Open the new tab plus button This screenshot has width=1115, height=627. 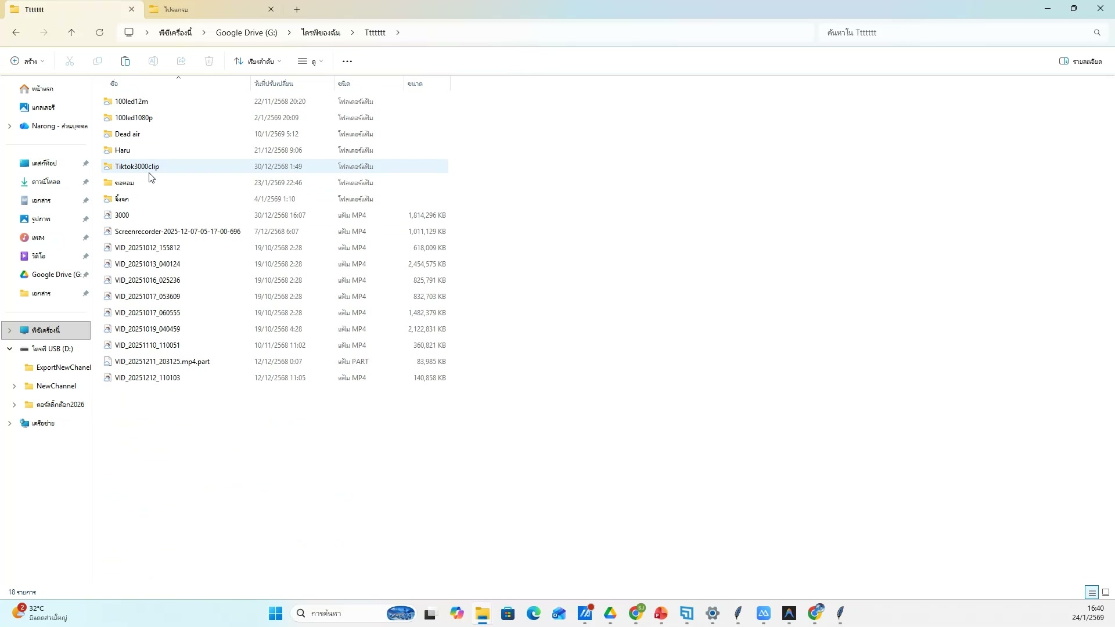297,9
